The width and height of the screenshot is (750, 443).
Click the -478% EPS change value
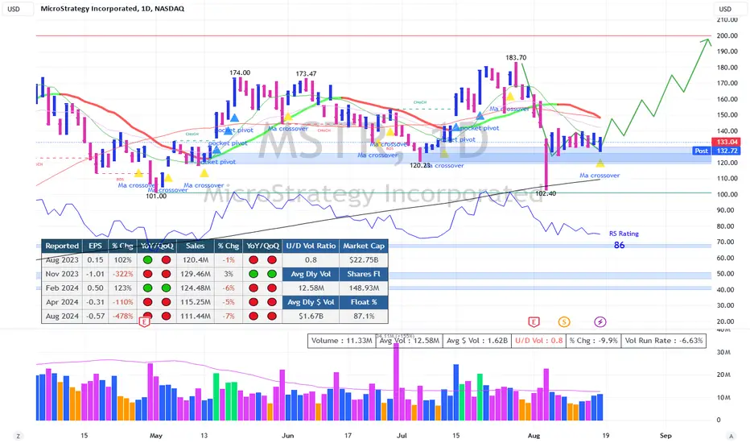click(x=122, y=316)
